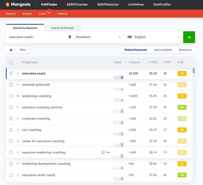Select the Search by Keyword tab

click(x=25, y=28)
